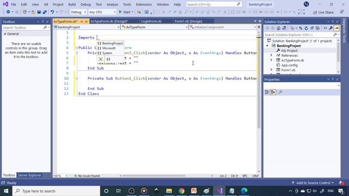Switch Properties to the Alphabetical sort view
The image size is (349, 196).
pyautogui.click(x=273, y=92)
